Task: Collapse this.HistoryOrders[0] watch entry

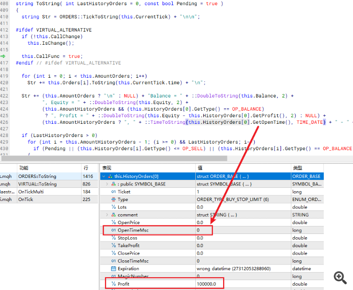Action: [x=104, y=176]
